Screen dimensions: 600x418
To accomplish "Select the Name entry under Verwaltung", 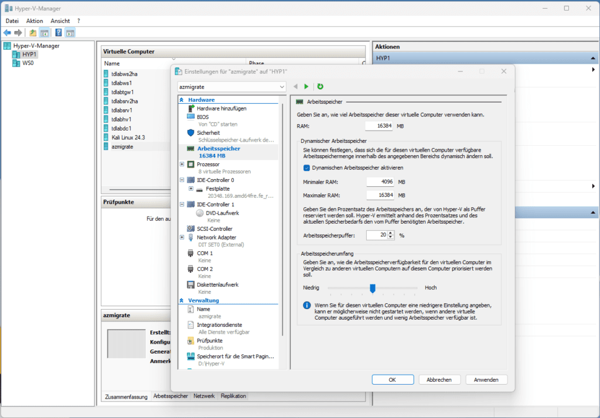I will click(203, 309).
